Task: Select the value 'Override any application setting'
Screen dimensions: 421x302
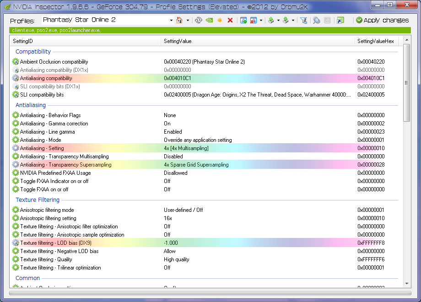Action: (198, 140)
